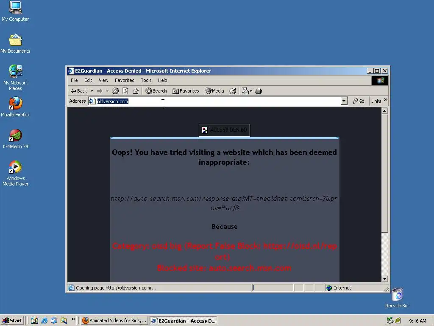The image size is (434, 326).
Task: Click the status bar text 'Opening page'
Action: [x=116, y=288]
